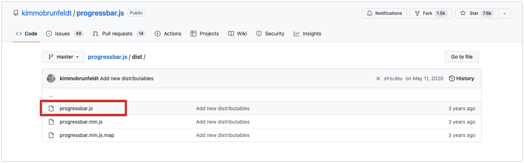Open the kimmobrunfeldt owner link
The image size is (524, 163).
pyautogui.click(x=47, y=13)
